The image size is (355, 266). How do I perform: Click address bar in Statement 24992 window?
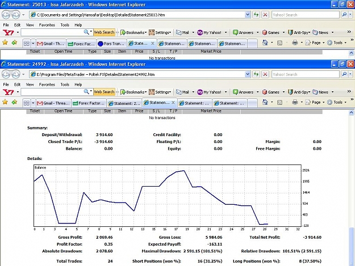click(x=137, y=74)
